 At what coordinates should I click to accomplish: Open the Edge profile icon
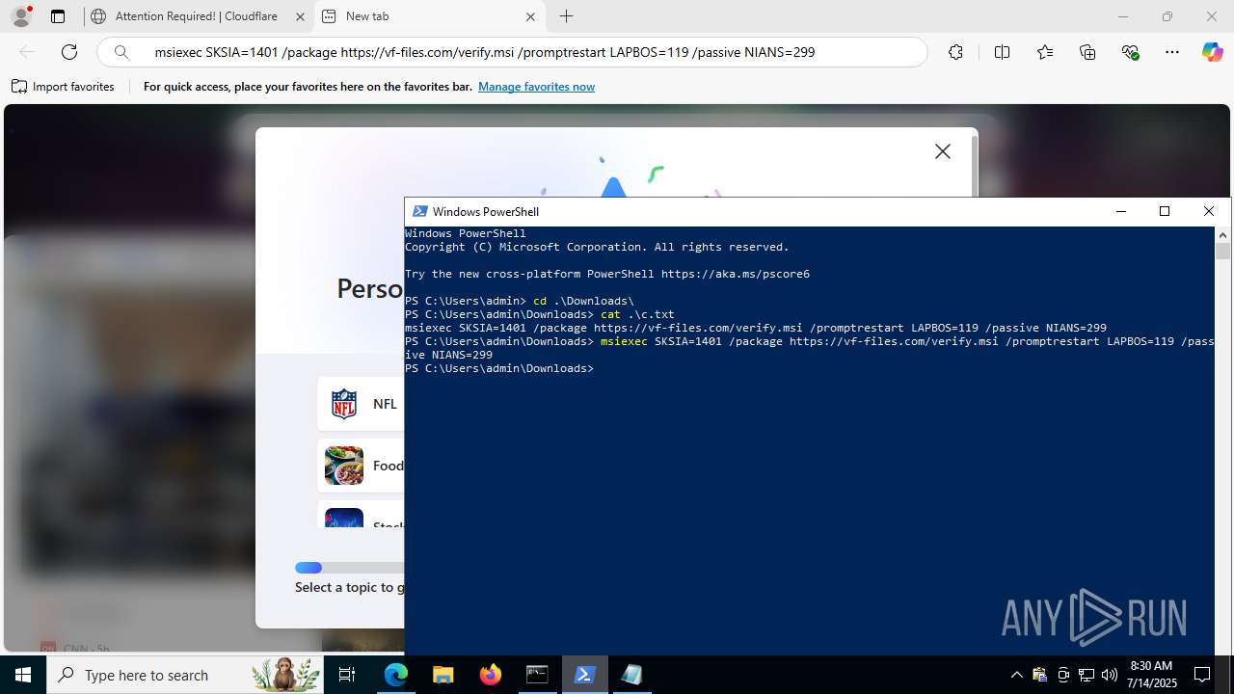21,16
